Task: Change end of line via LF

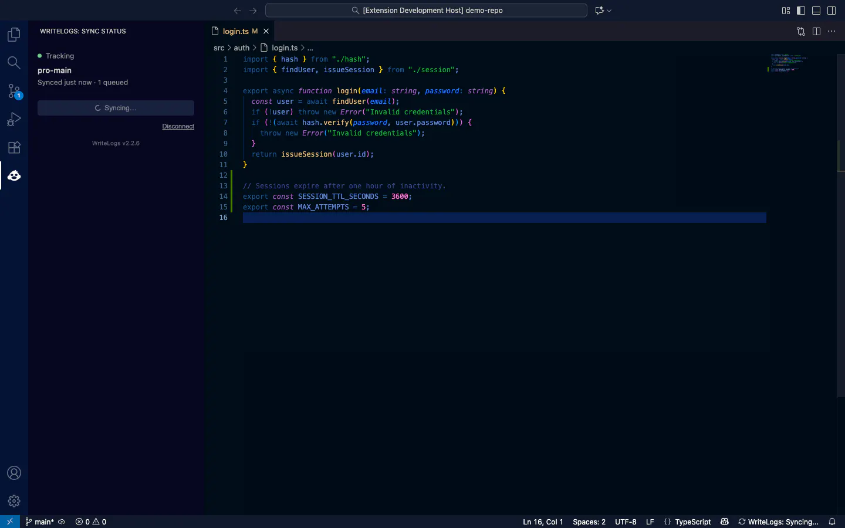Action: click(x=650, y=522)
